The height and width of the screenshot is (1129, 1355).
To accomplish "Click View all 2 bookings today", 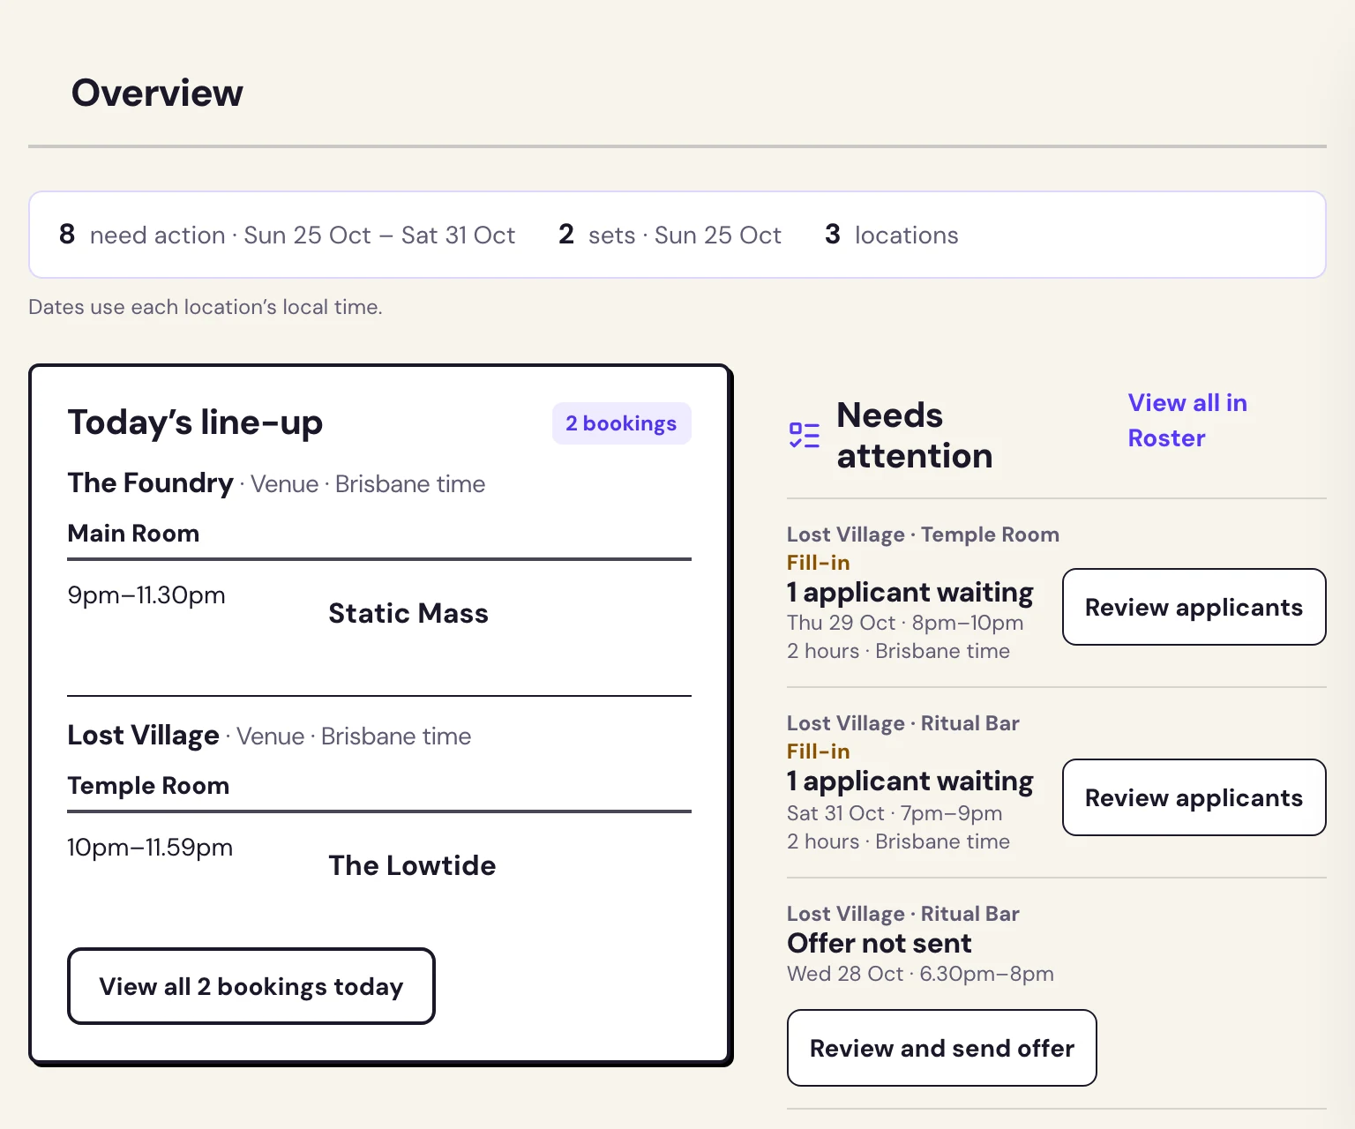I will tap(251, 986).
